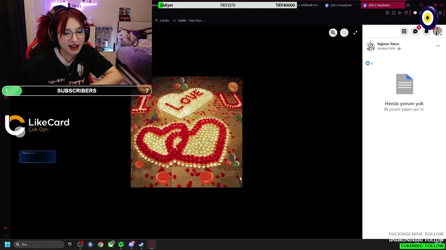Viewport: 446px width, 250px height.
Task: Open Facebook menu grid icon
Action: click(x=404, y=32)
